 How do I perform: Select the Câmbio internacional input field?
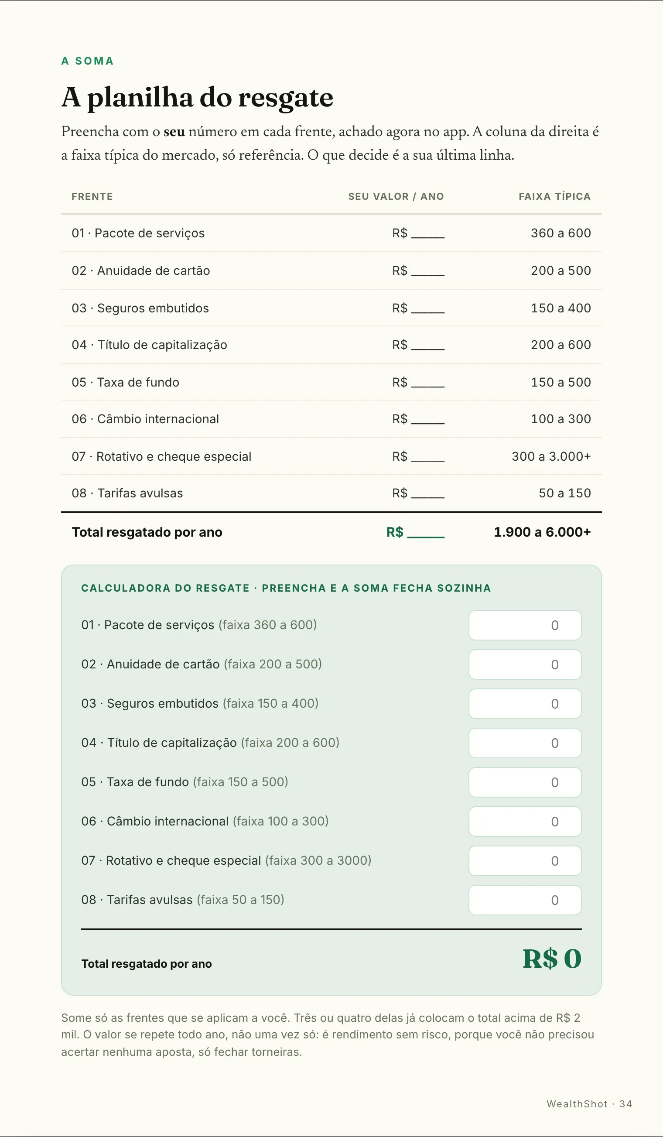[x=525, y=821]
